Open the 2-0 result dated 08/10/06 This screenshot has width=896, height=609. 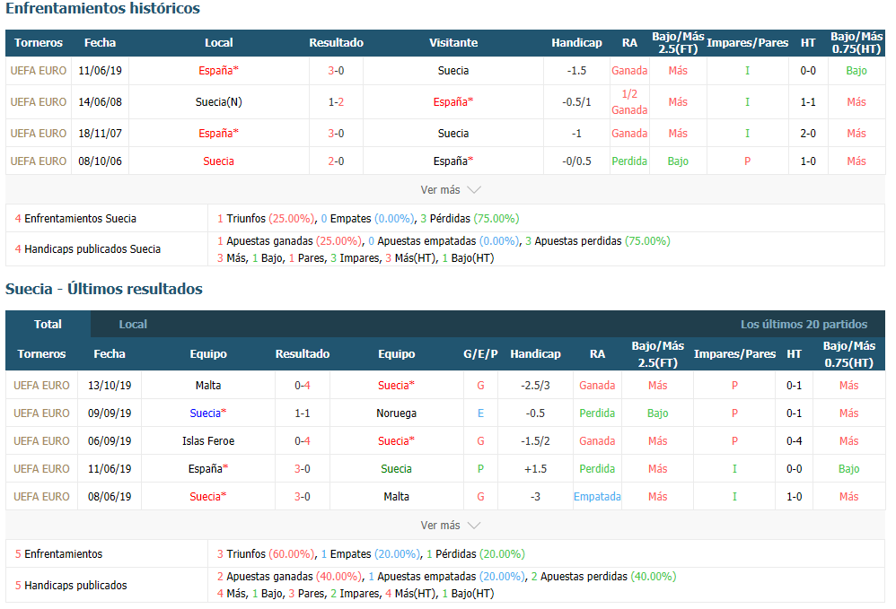point(336,161)
